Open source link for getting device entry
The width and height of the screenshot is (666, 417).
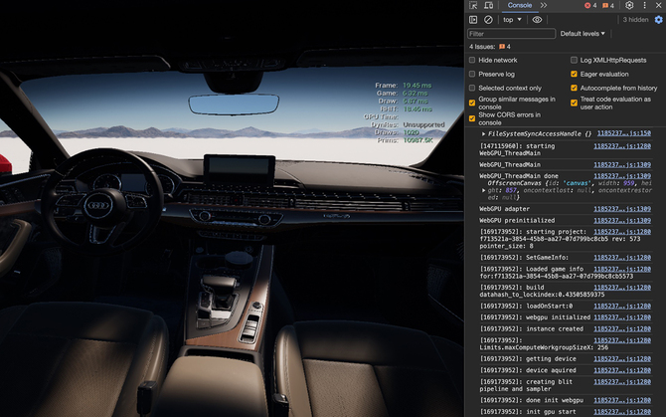coord(622,358)
